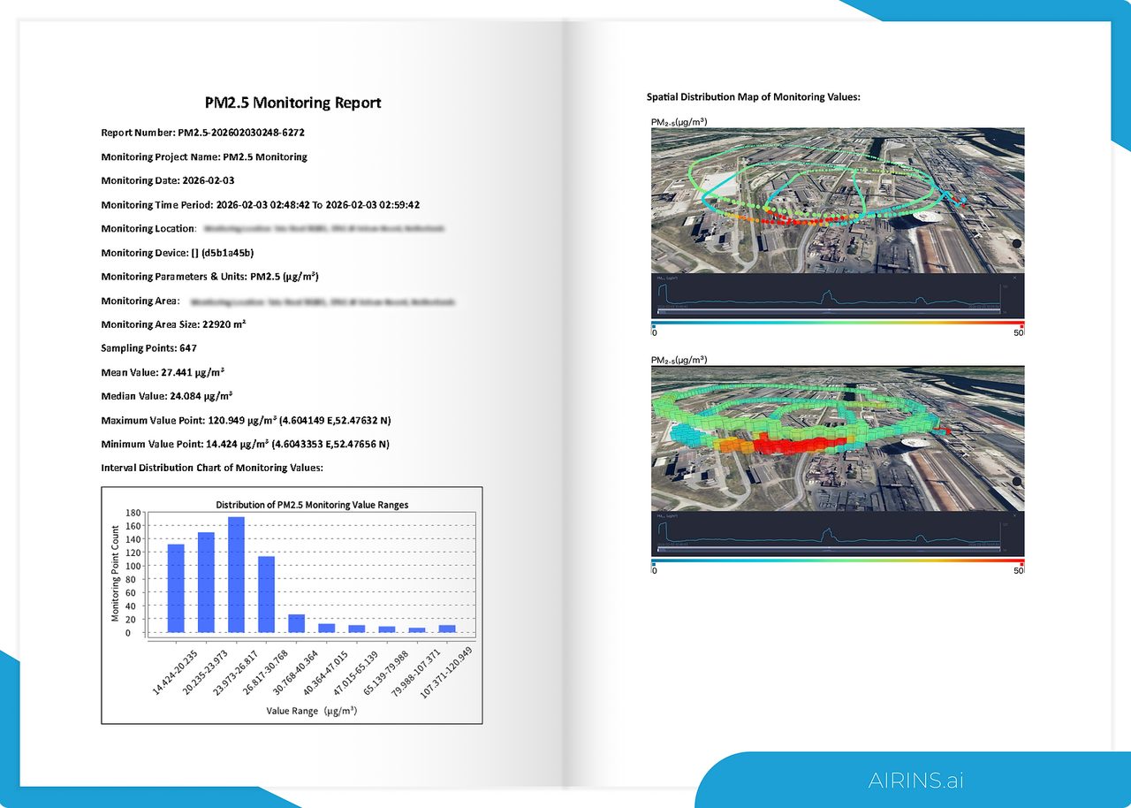This screenshot has height=808, width=1131.
Task: Select the tallest bar 23.973-26.817 in the histogram
Action: coord(236,575)
